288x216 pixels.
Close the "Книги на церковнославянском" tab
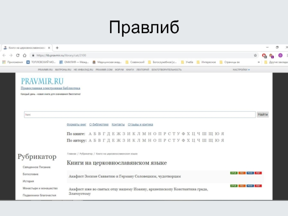(49, 48)
